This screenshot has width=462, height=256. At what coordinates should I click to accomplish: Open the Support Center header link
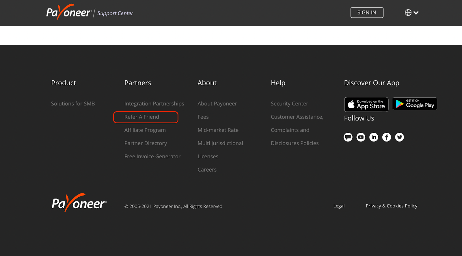(115, 13)
